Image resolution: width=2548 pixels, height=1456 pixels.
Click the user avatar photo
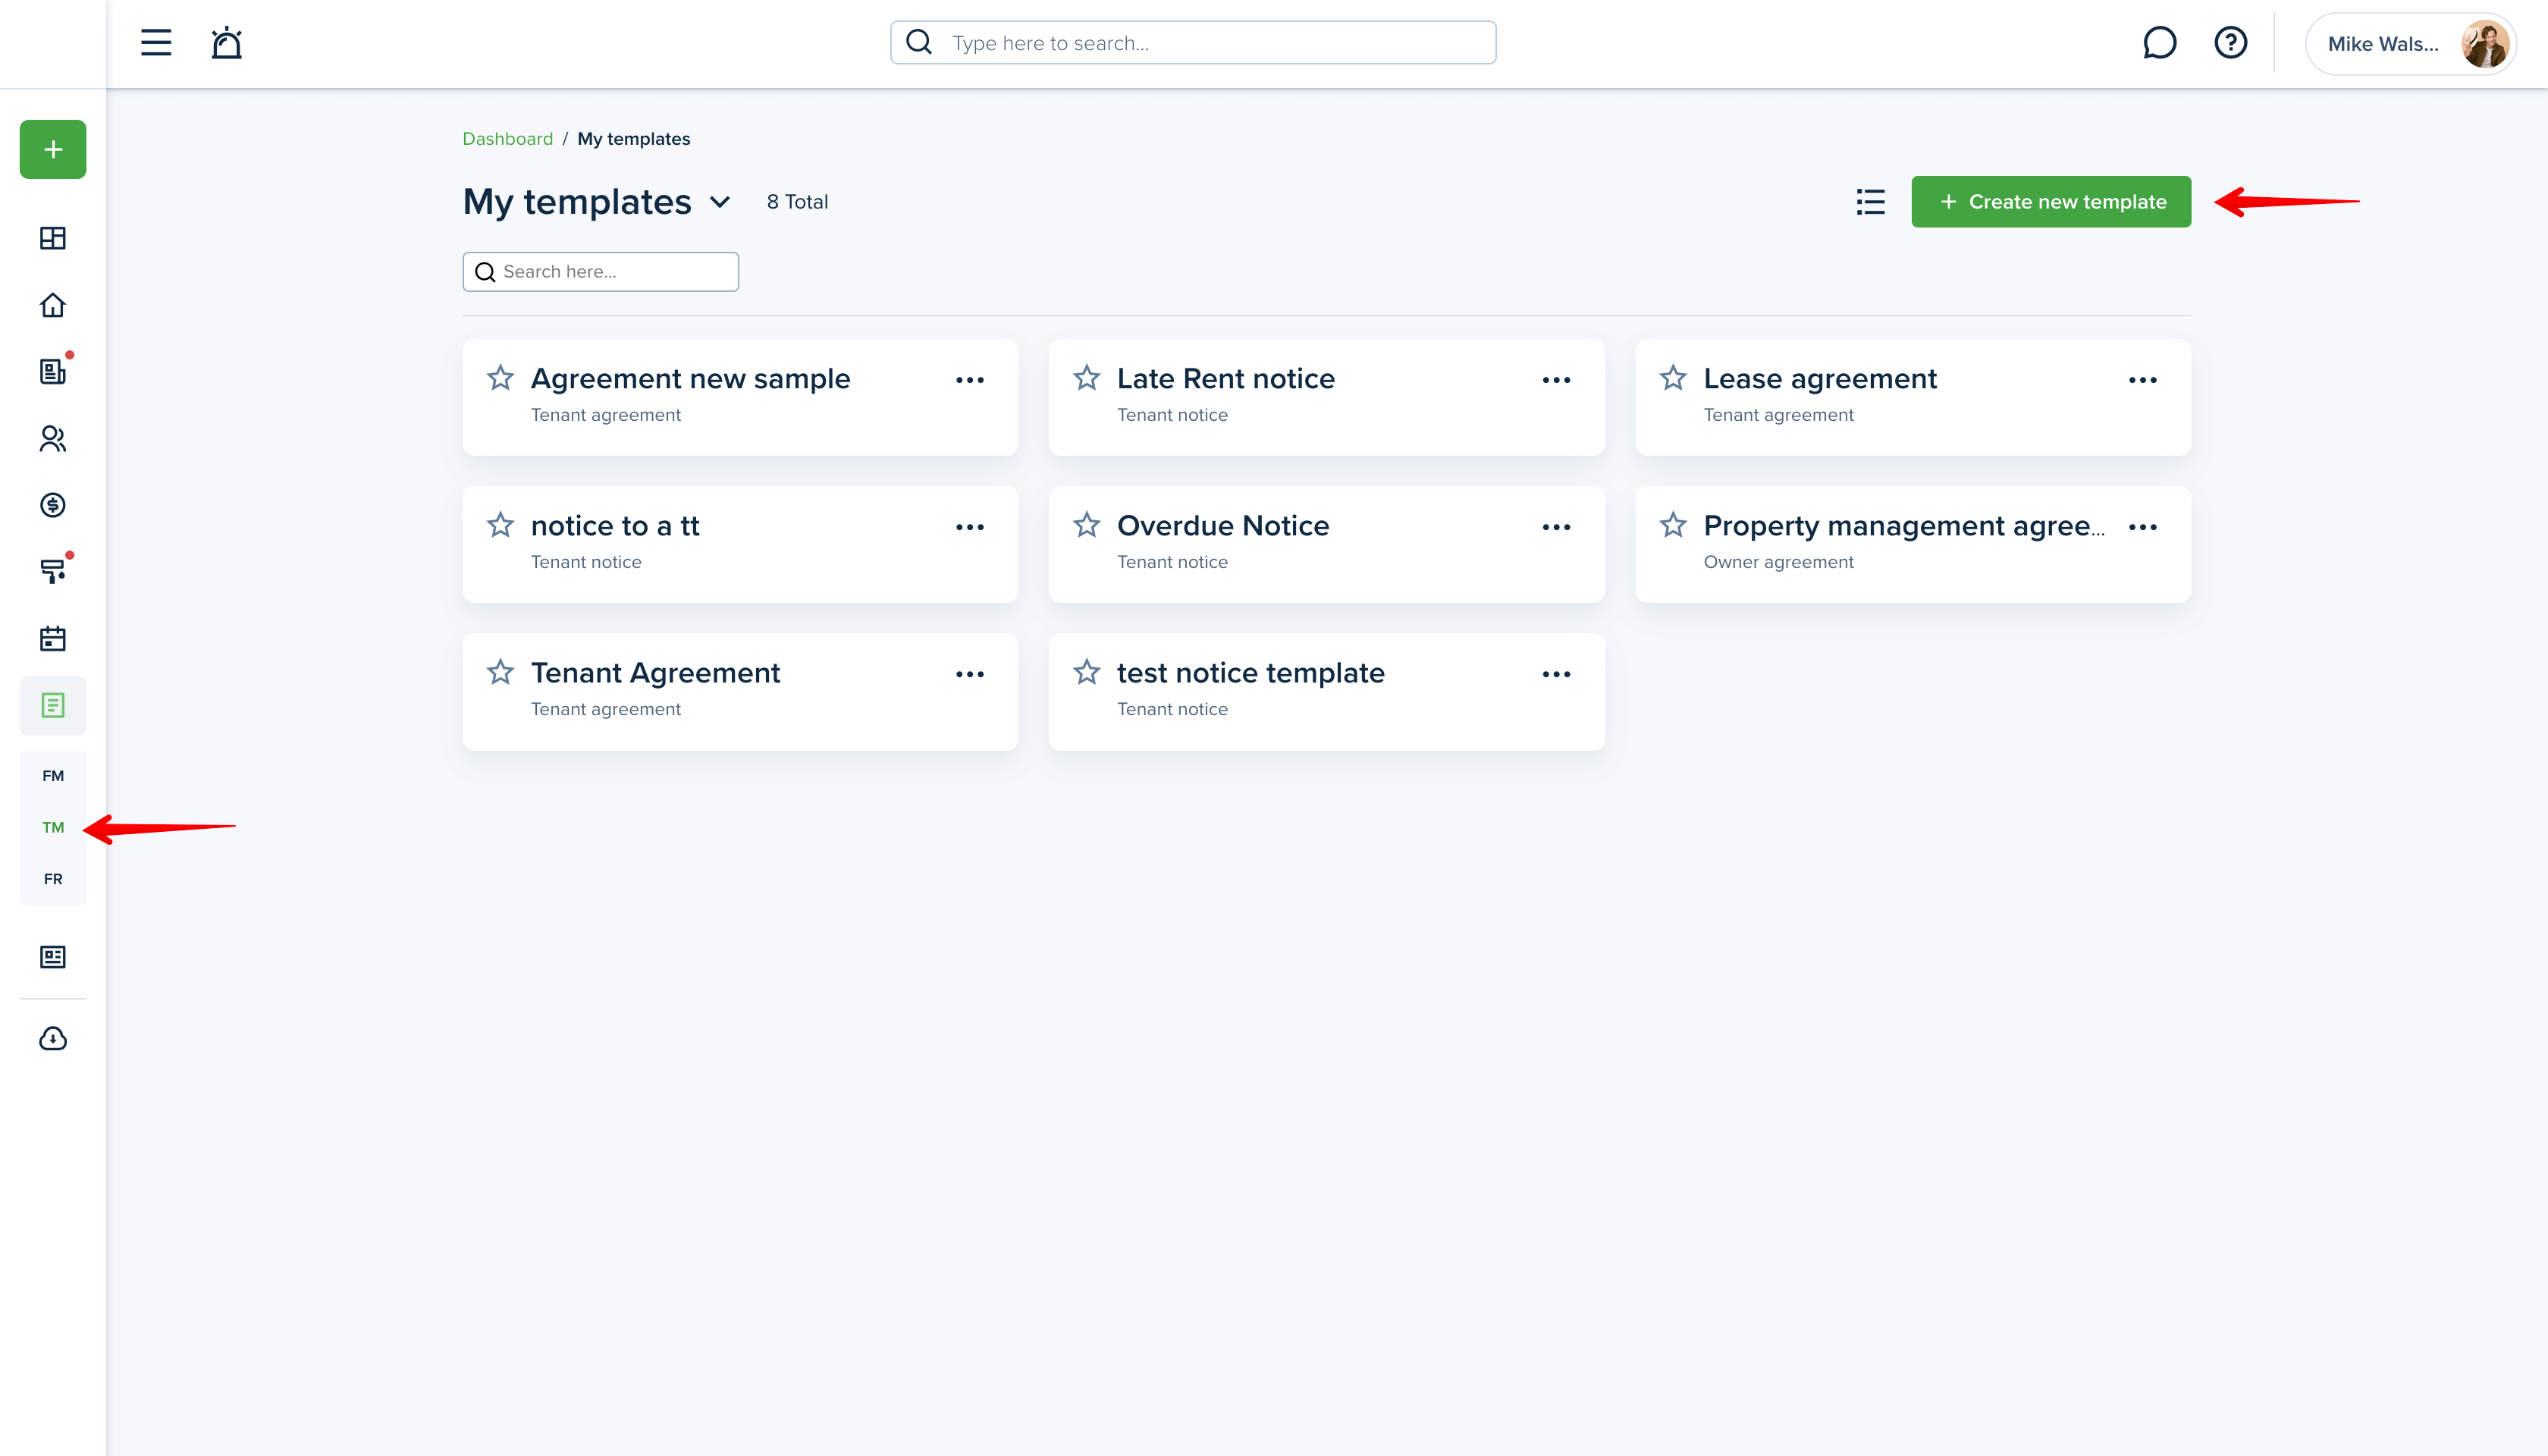[2484, 44]
